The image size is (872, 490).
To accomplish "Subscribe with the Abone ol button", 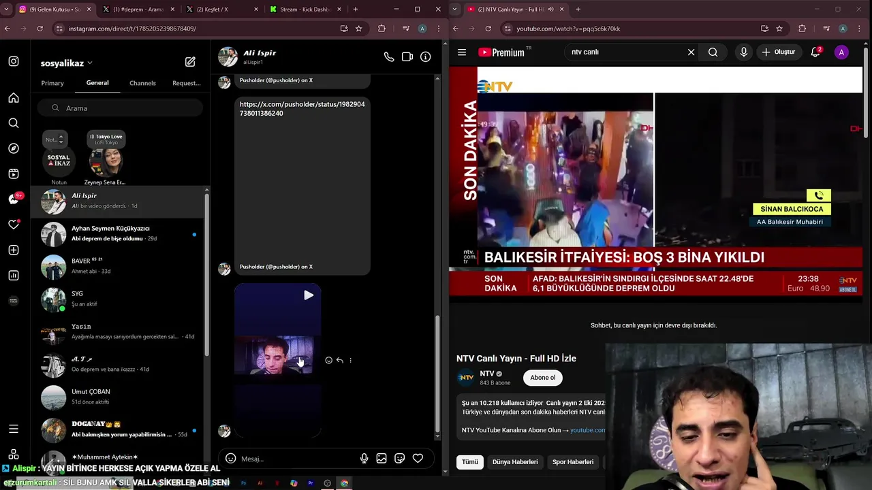I will click(543, 378).
